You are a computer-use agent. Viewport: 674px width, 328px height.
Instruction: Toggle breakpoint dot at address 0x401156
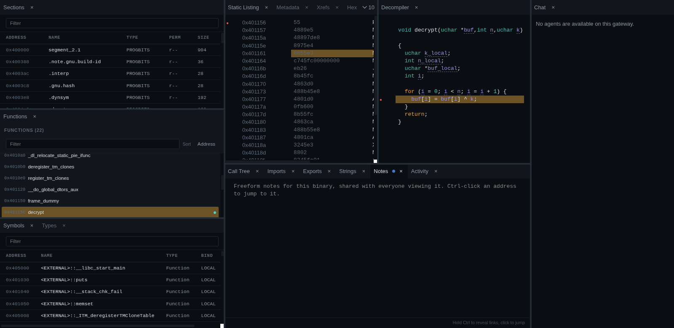tap(227, 23)
